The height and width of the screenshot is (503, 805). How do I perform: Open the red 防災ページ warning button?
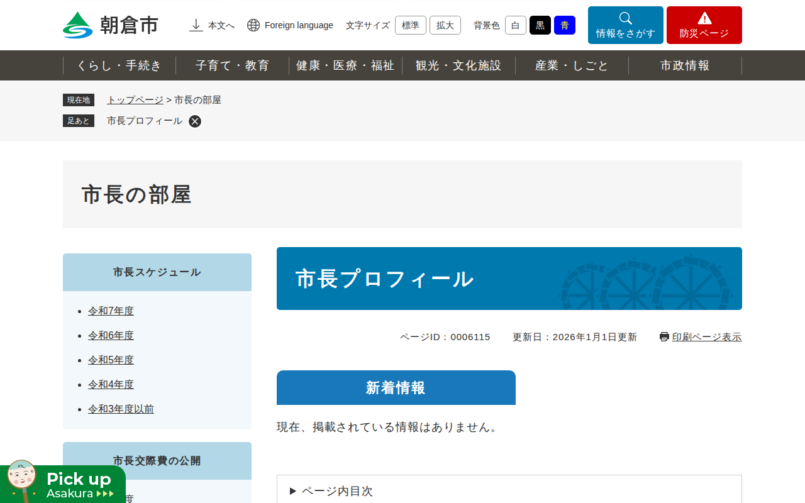(x=704, y=25)
